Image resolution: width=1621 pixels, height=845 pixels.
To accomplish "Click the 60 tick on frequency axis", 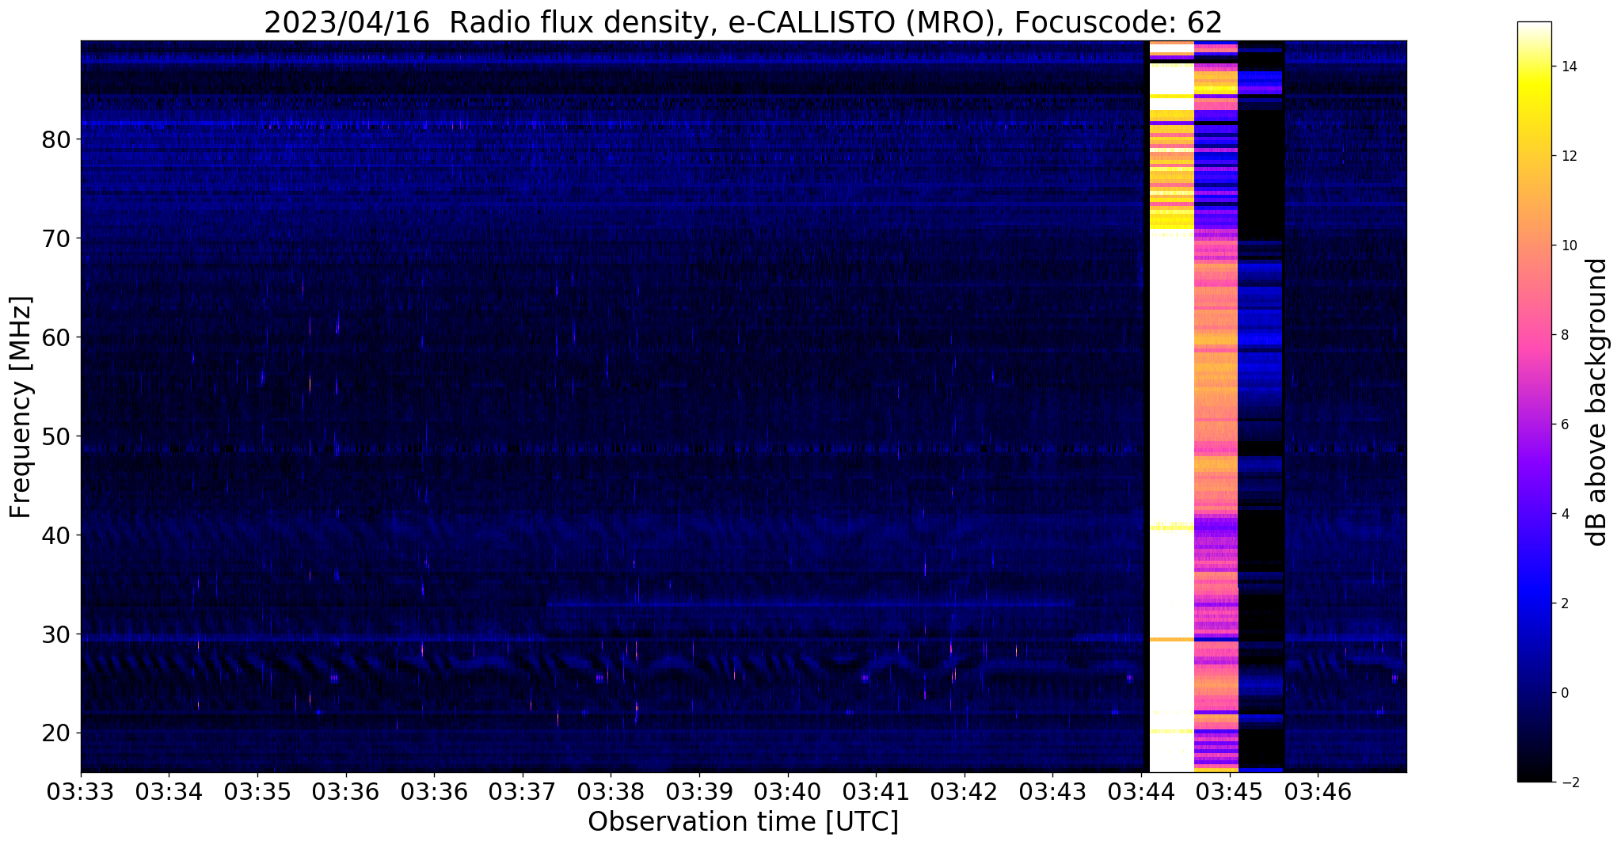I will [56, 338].
